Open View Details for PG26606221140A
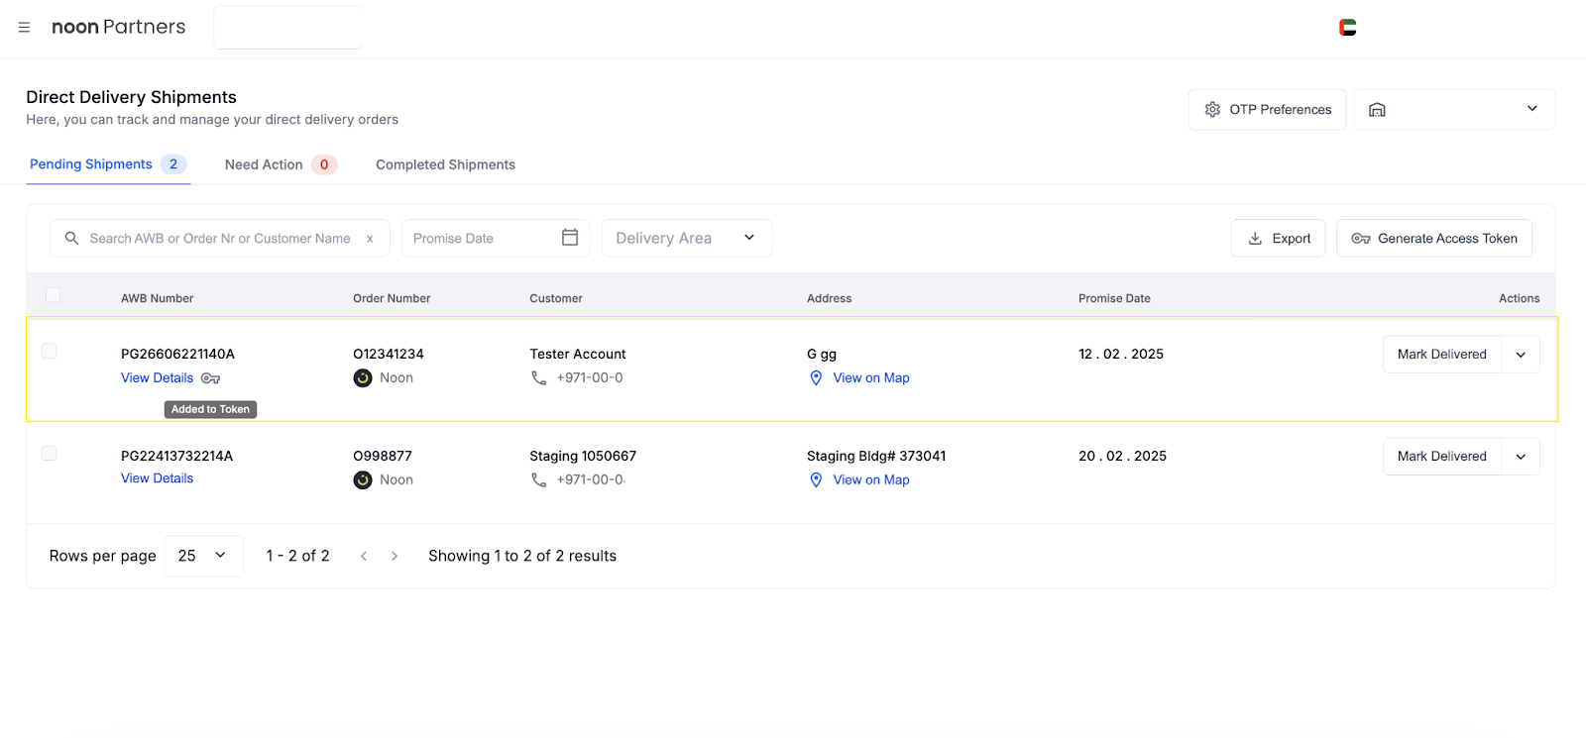 157,378
